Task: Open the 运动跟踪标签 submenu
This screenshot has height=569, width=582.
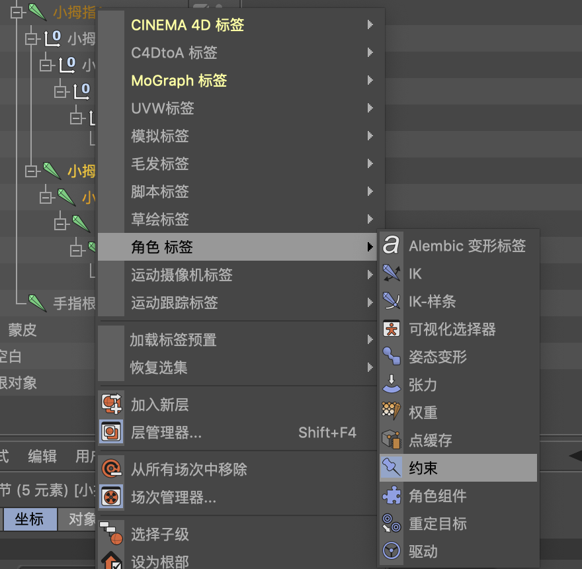Action: click(x=237, y=302)
